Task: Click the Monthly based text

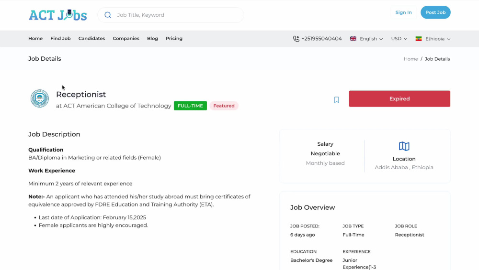Action: pyautogui.click(x=325, y=163)
